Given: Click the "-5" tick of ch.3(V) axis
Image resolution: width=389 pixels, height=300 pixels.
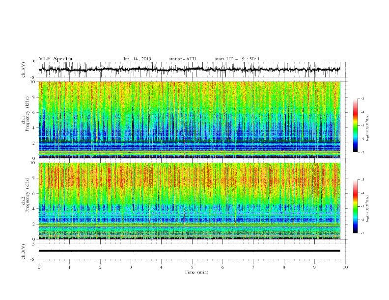Looking at the screenshot, I should [x=33, y=259].
